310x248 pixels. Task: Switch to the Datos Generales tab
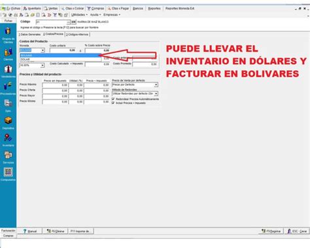[x=29, y=35]
